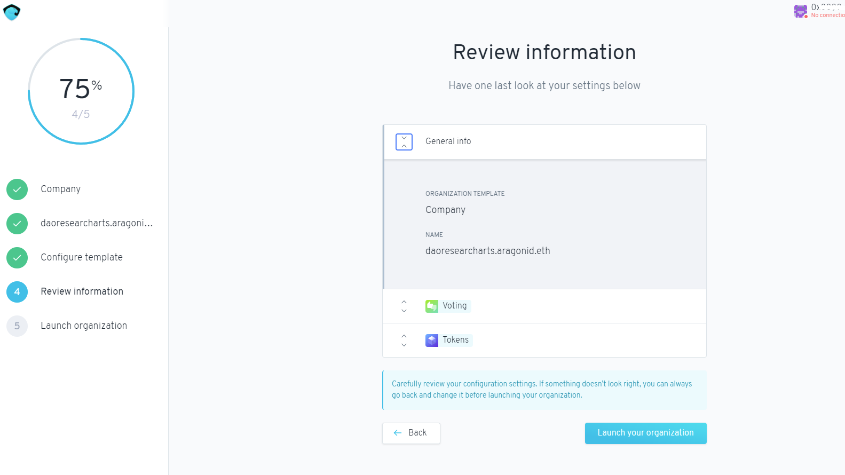This screenshot has width=845, height=475.
Task: Open Configure template step label
Action: 82,257
